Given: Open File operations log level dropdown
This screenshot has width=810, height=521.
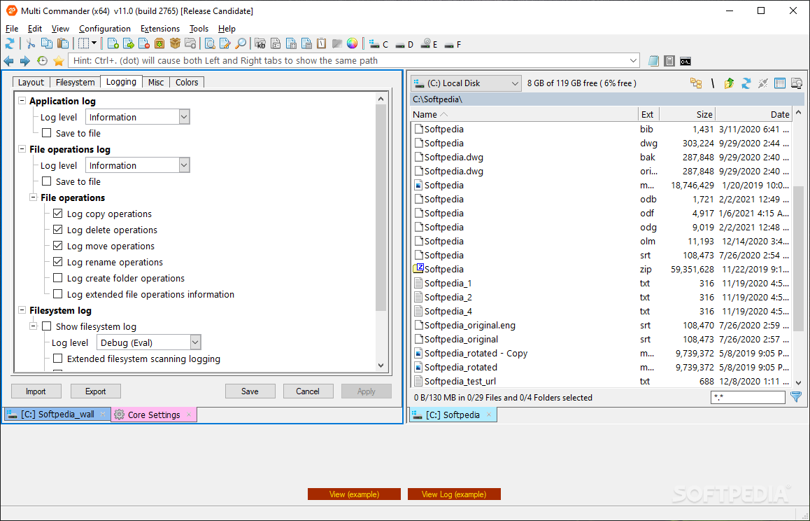Looking at the screenshot, I should point(185,165).
